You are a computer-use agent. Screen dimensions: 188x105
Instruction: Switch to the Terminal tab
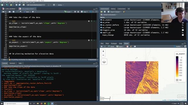coord(12,63)
